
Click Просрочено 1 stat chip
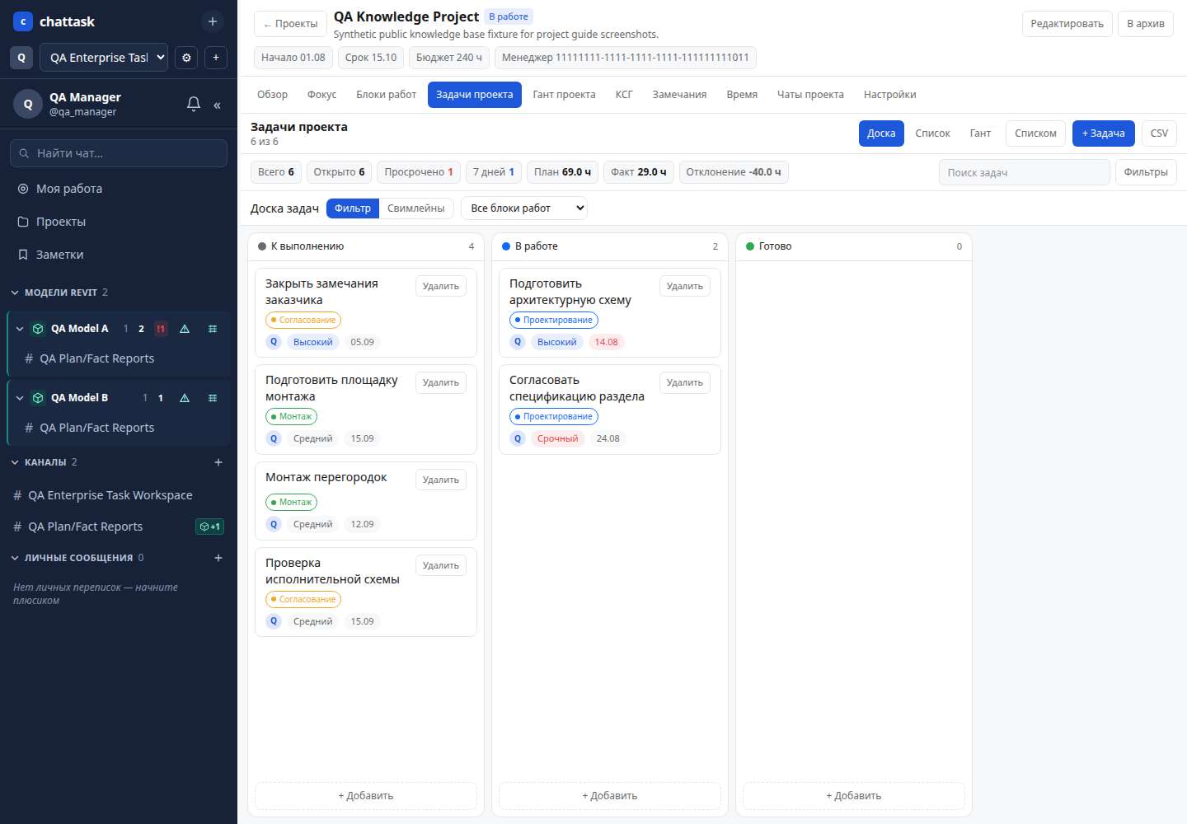[x=419, y=172]
